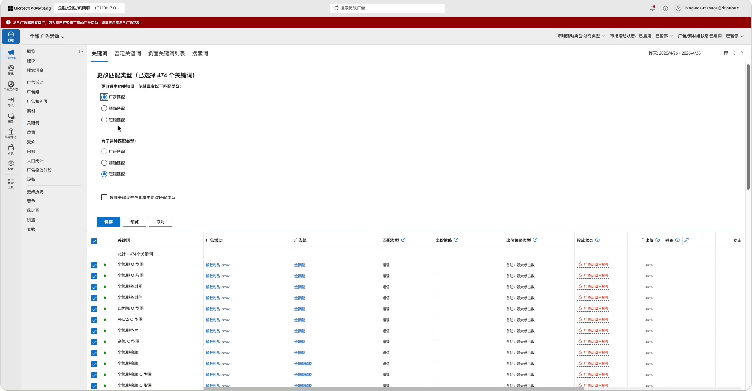Open the 广告工作室 studio icon
Image resolution: width=752 pixels, height=391 pixels.
click(11, 86)
